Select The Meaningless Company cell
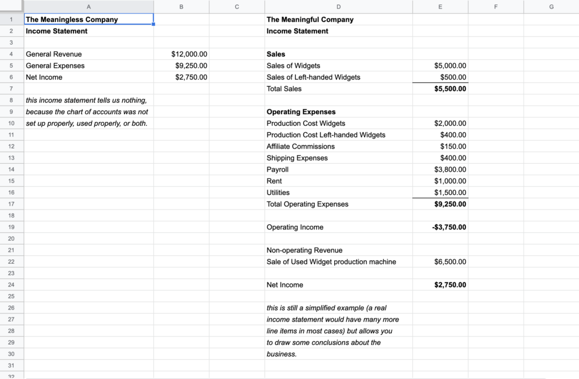579x379 pixels. tap(89, 19)
